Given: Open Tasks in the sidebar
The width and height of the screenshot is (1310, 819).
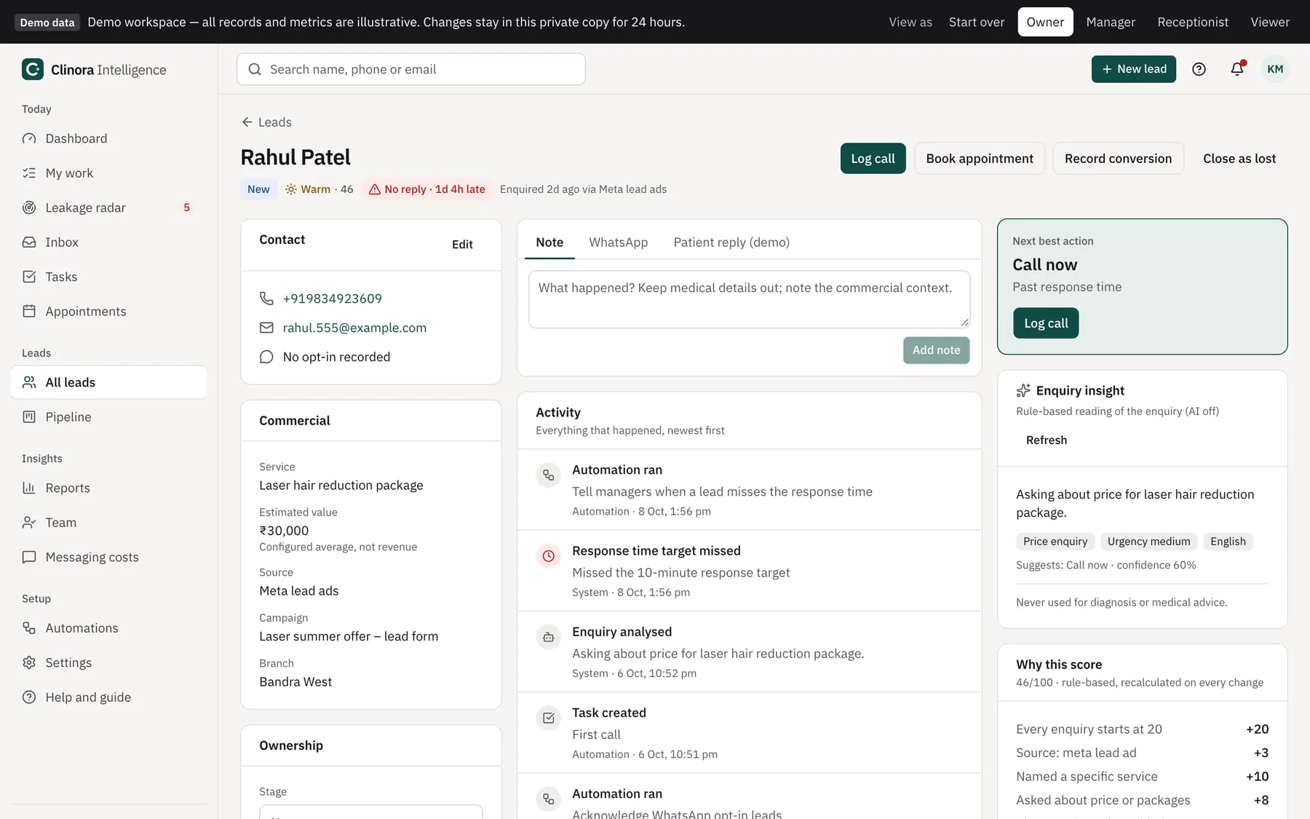Looking at the screenshot, I should 109,277.
